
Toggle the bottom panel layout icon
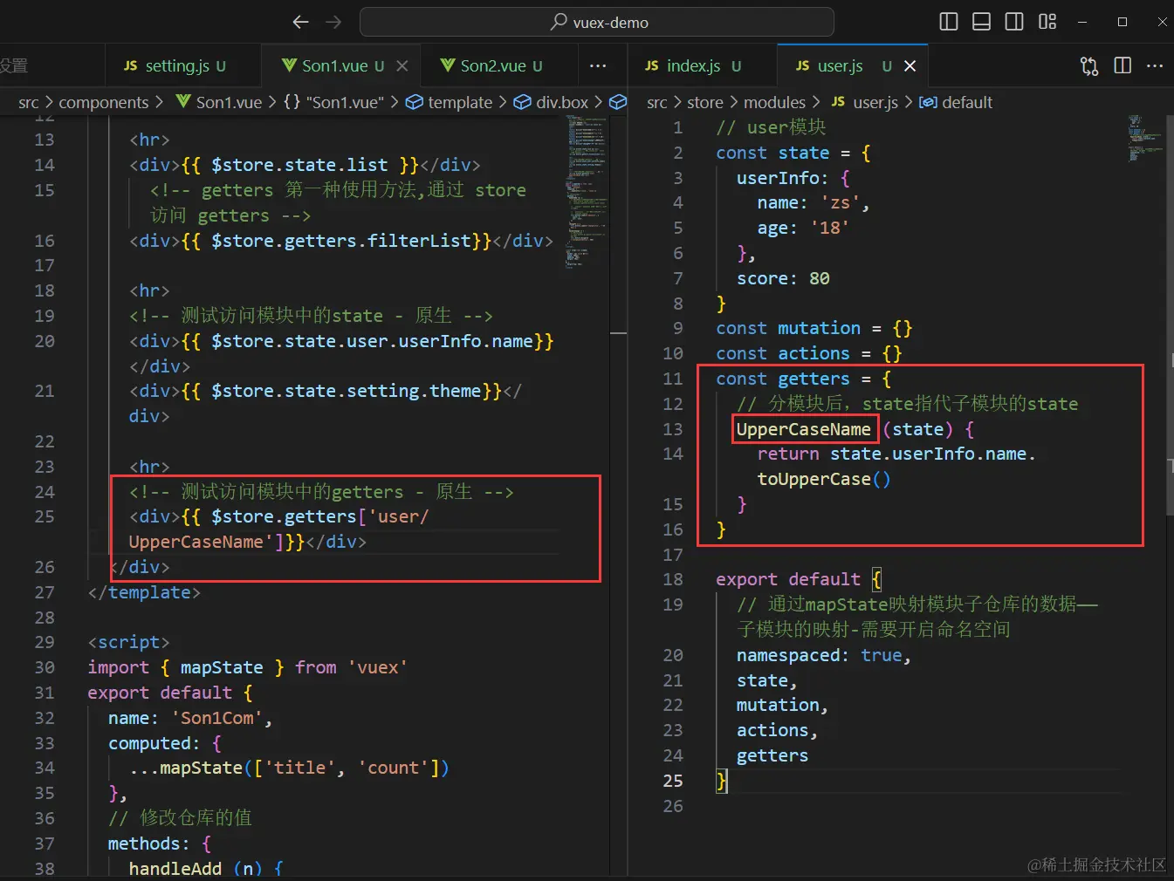981,22
